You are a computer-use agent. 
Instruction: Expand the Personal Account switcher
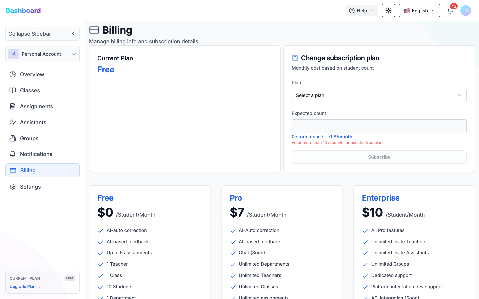42,54
